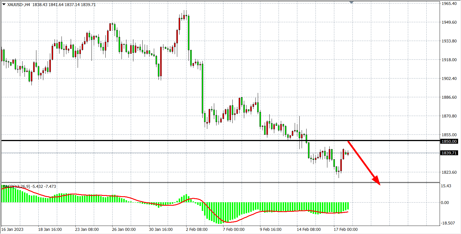Select the MACD(12,26,9) indicator label
Screen dimensions: 461x234
click(x=16, y=186)
